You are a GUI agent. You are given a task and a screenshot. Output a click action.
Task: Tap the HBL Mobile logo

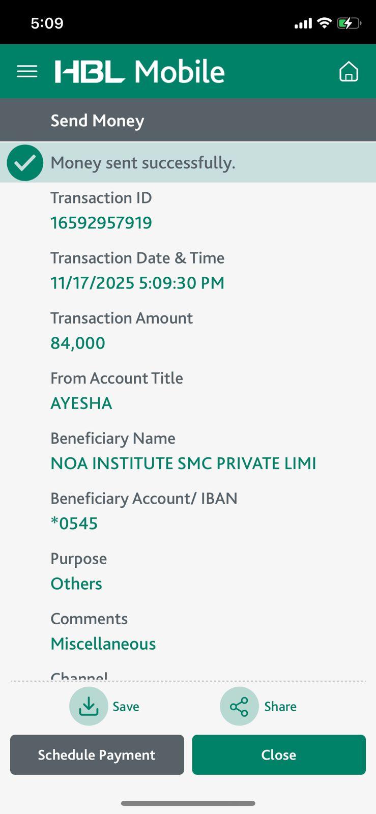(x=140, y=72)
